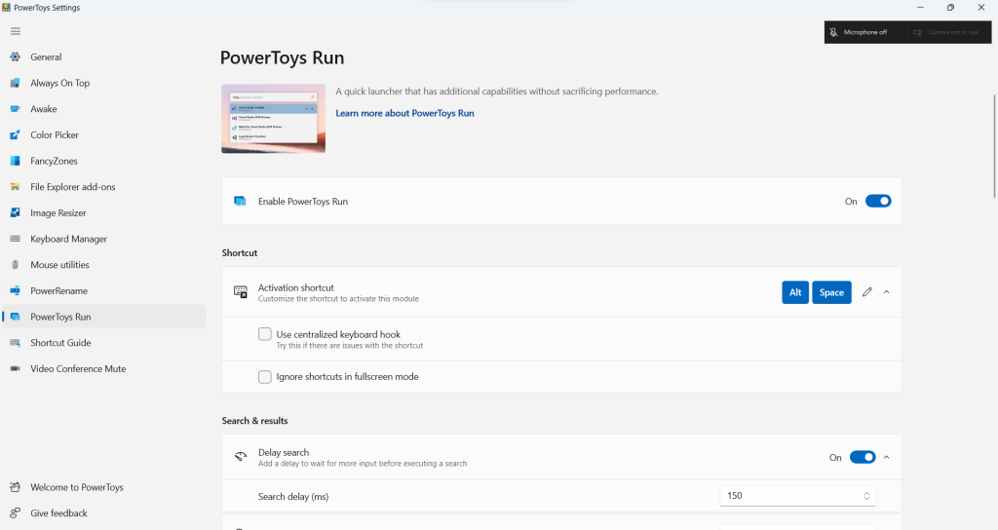This screenshot has width=998, height=530.
Task: Click the Enable PowerToys Run module icon
Action: click(x=240, y=201)
